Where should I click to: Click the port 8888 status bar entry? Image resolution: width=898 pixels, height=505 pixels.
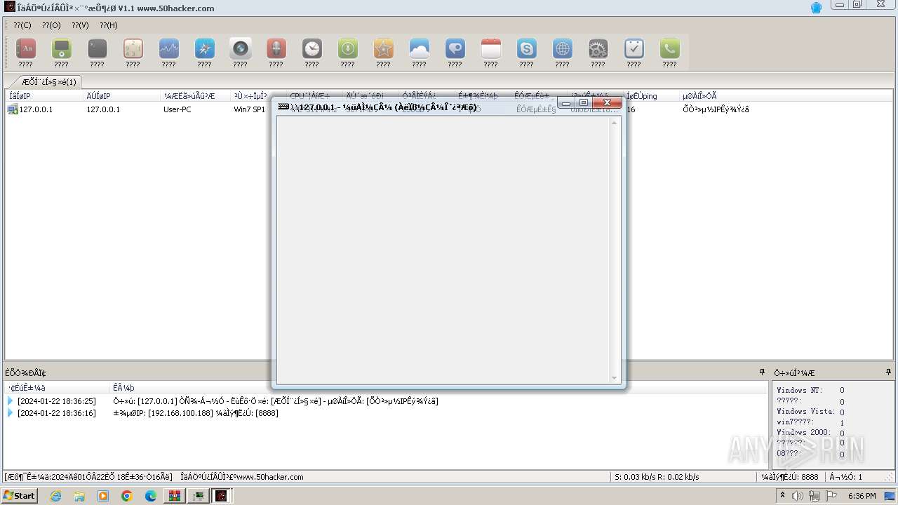coord(790,477)
